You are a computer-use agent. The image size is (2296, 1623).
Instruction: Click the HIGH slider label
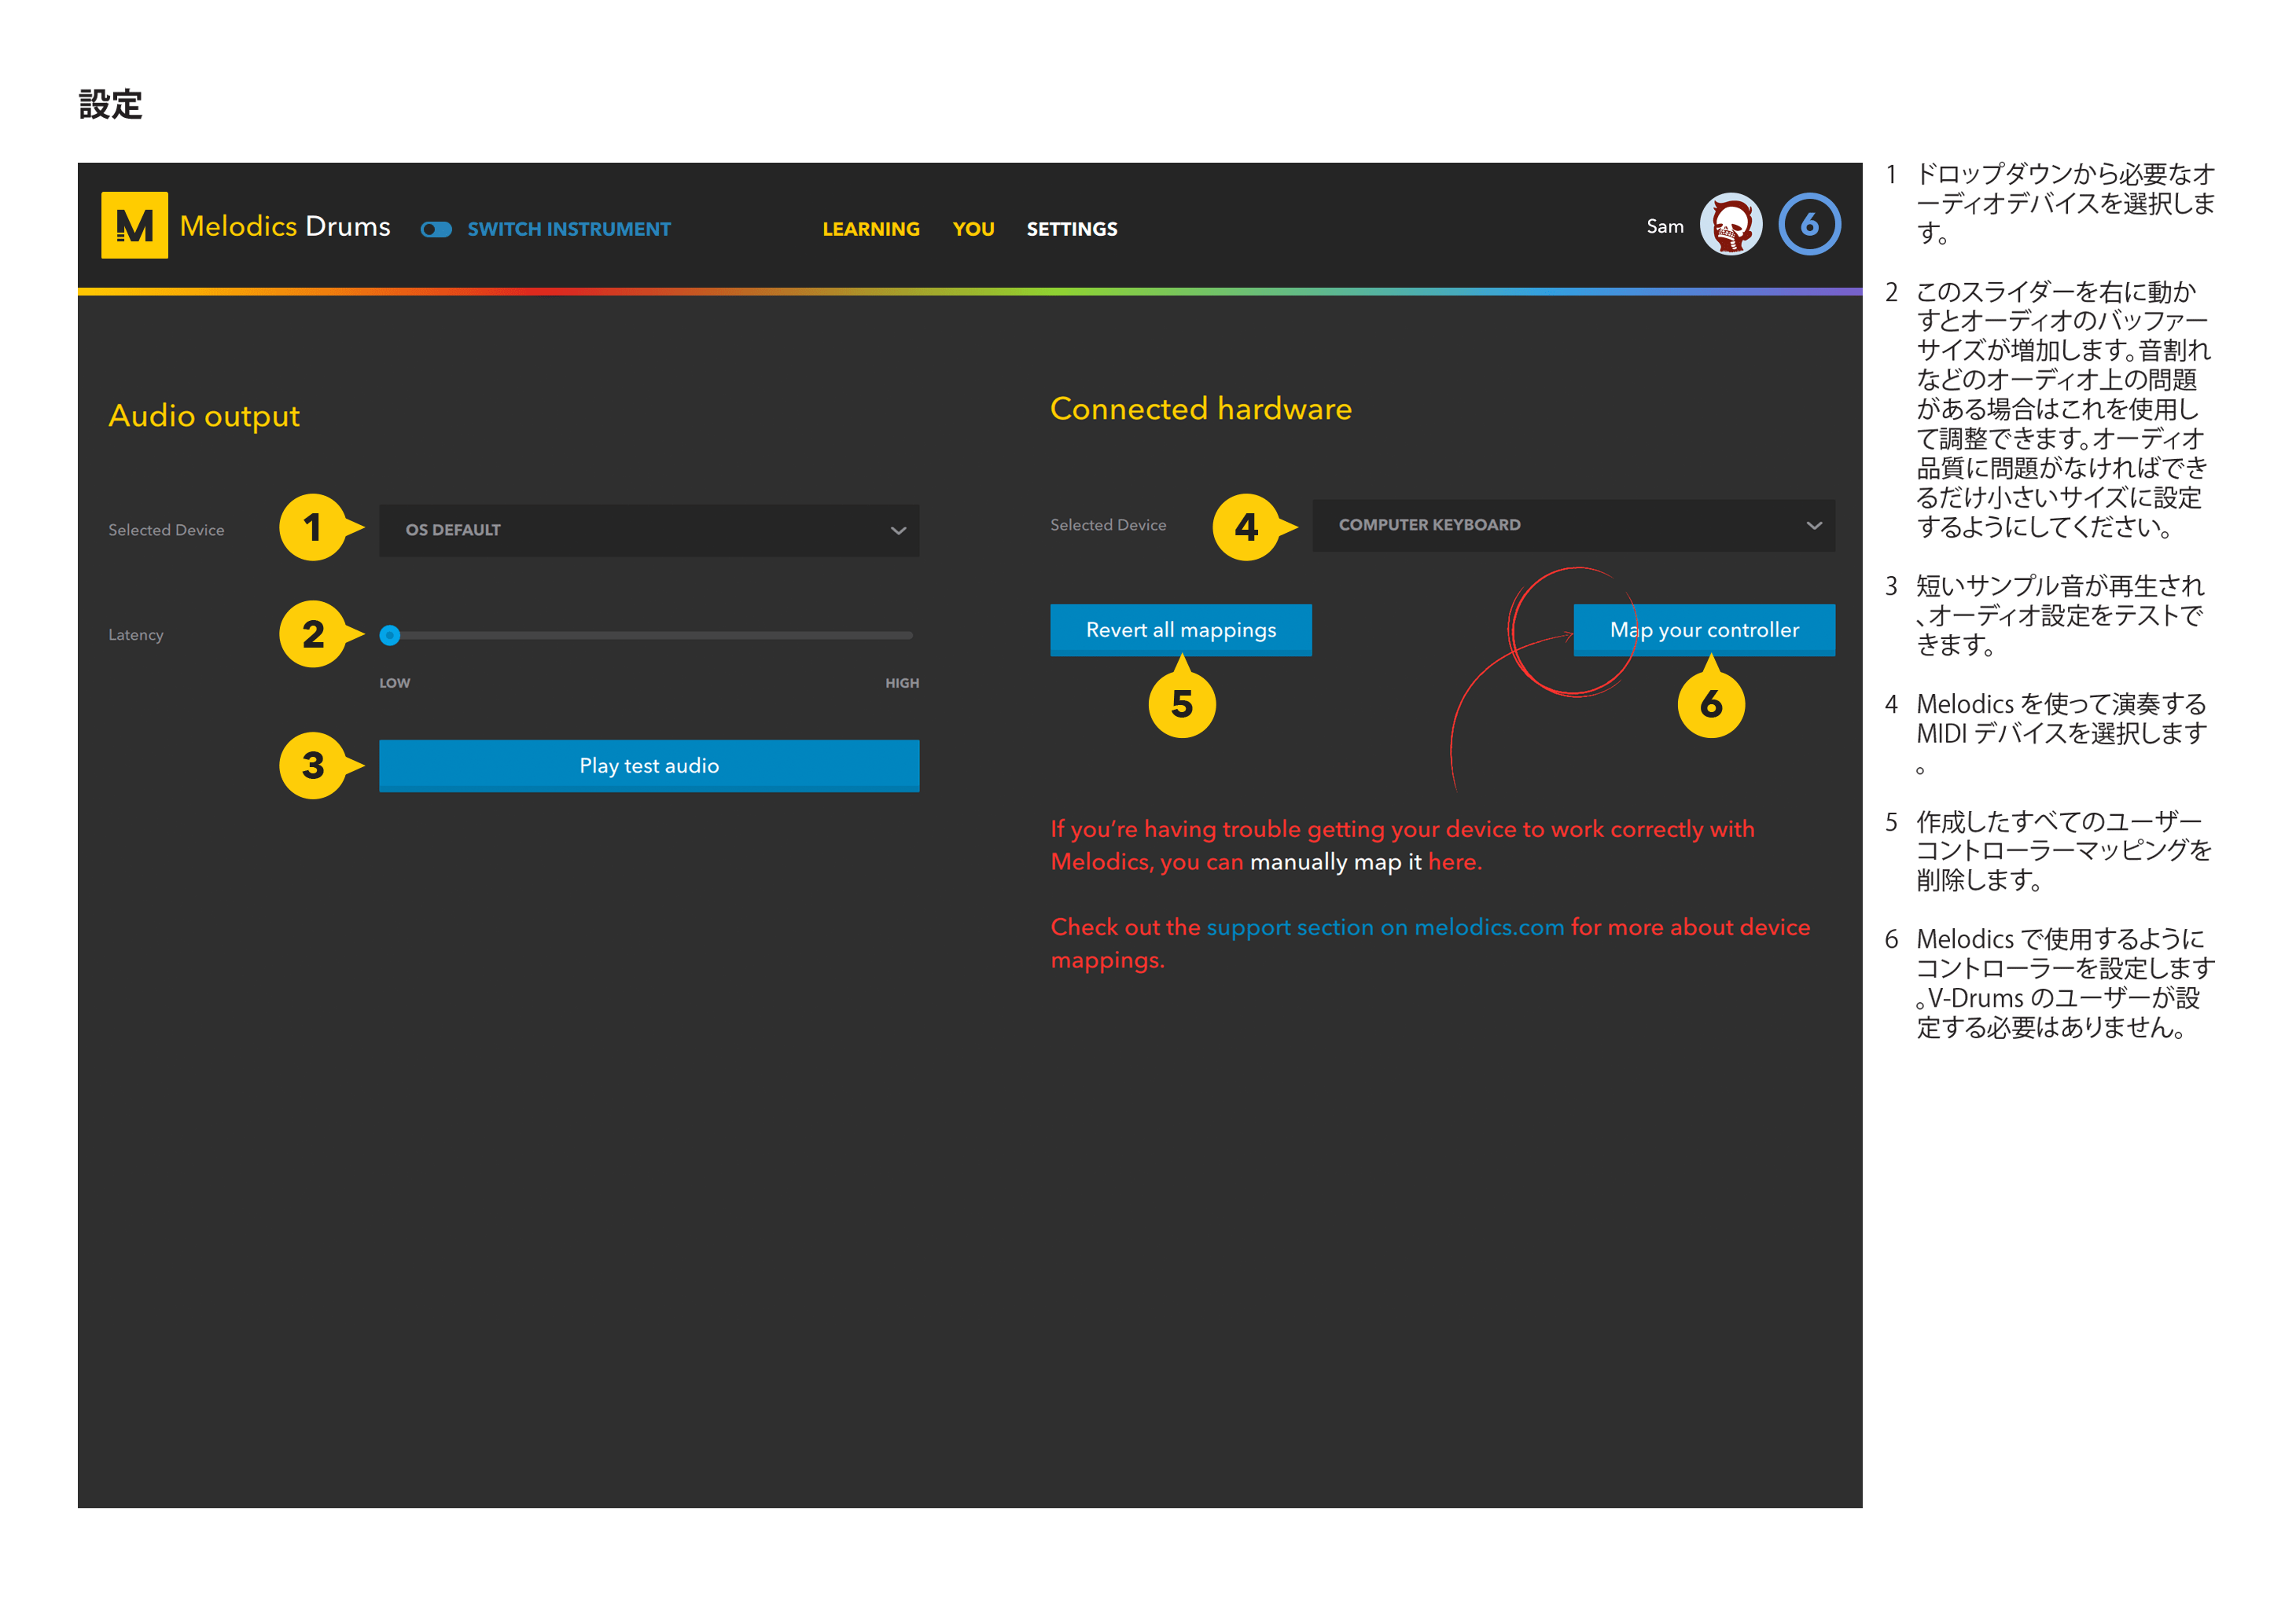point(902,682)
